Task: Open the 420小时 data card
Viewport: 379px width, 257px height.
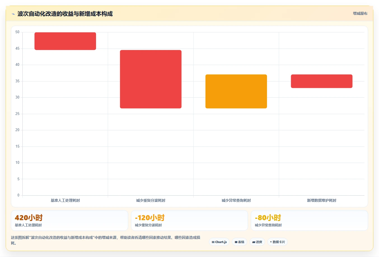Action: 69,220
